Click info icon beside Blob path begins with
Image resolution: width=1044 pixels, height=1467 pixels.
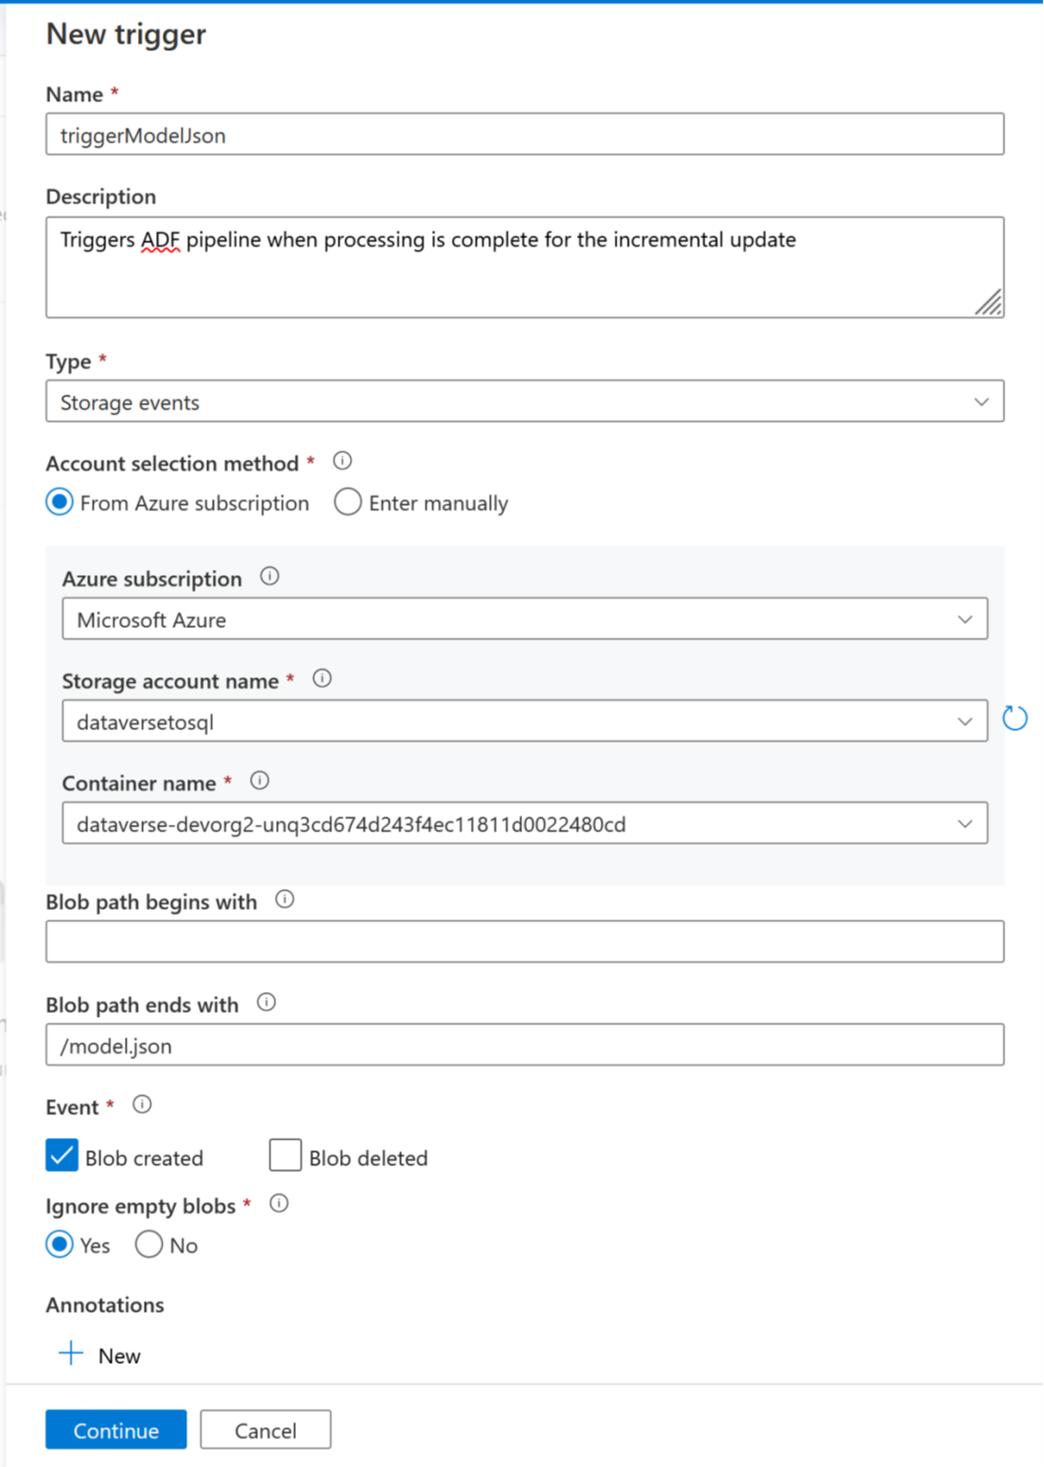285,899
